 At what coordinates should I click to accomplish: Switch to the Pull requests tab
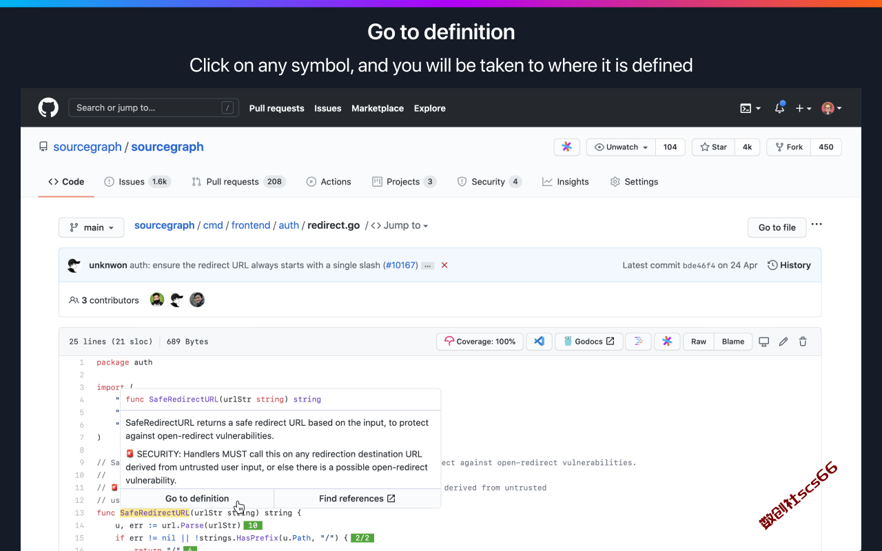(238, 182)
